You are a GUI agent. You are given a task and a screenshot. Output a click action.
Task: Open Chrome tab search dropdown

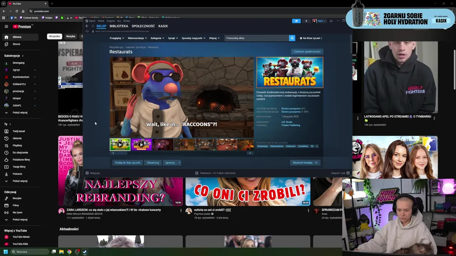pyautogui.click(x=4, y=4)
